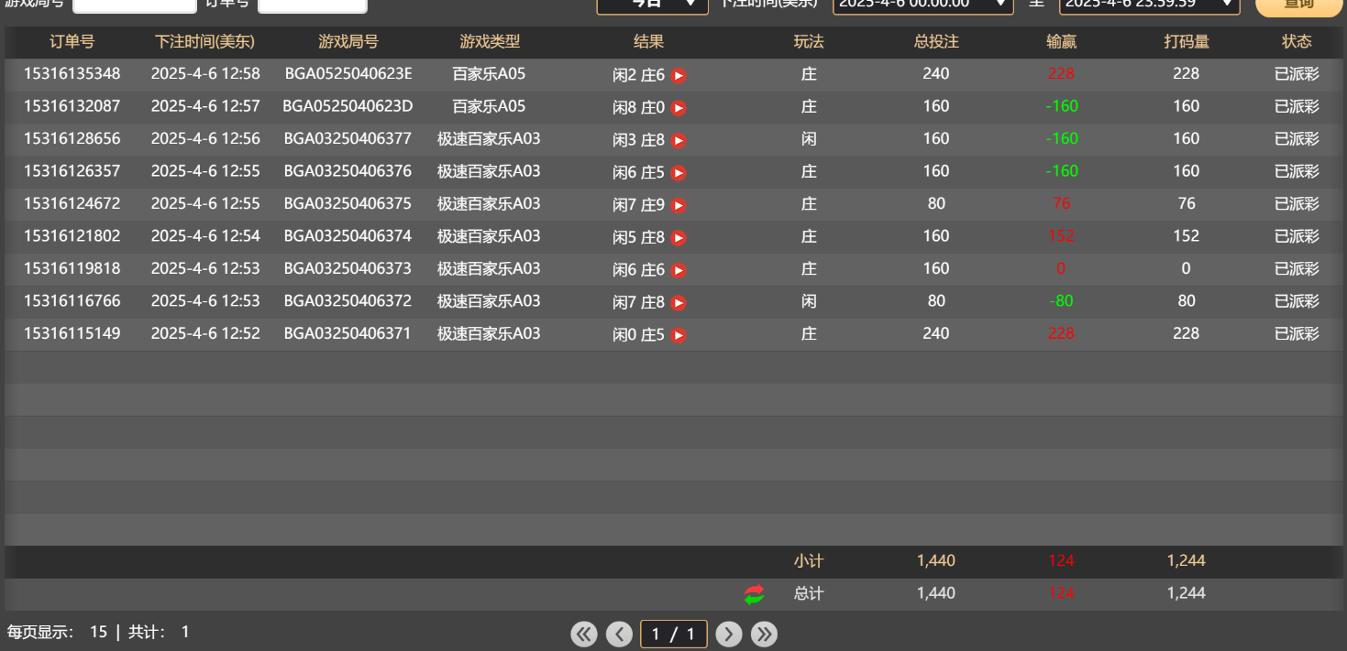Go to the next page arrow icon
The image size is (1347, 651).
coord(729,633)
